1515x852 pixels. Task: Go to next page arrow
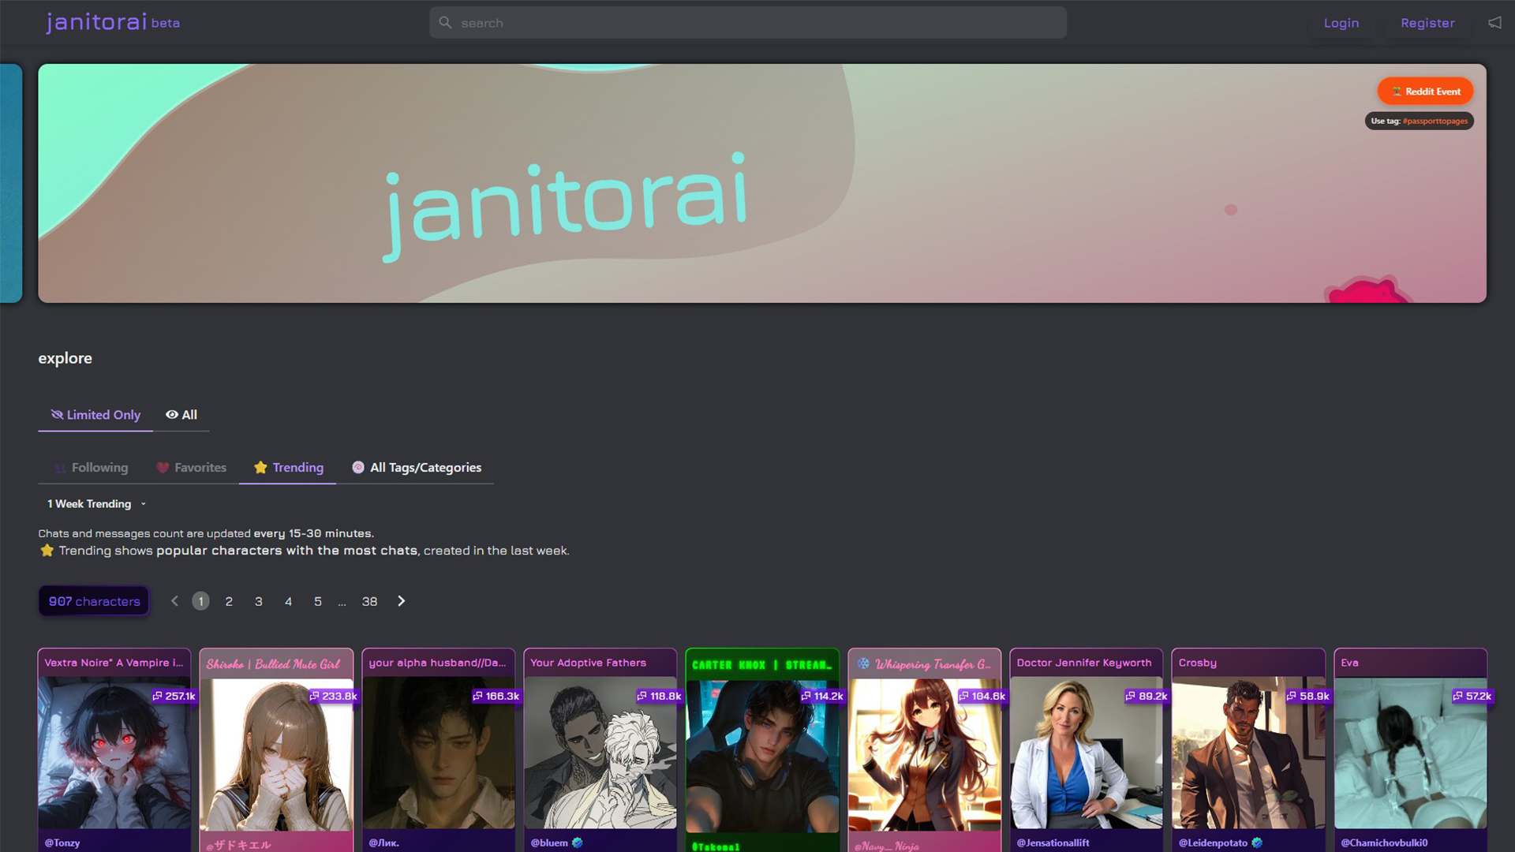[x=401, y=601]
